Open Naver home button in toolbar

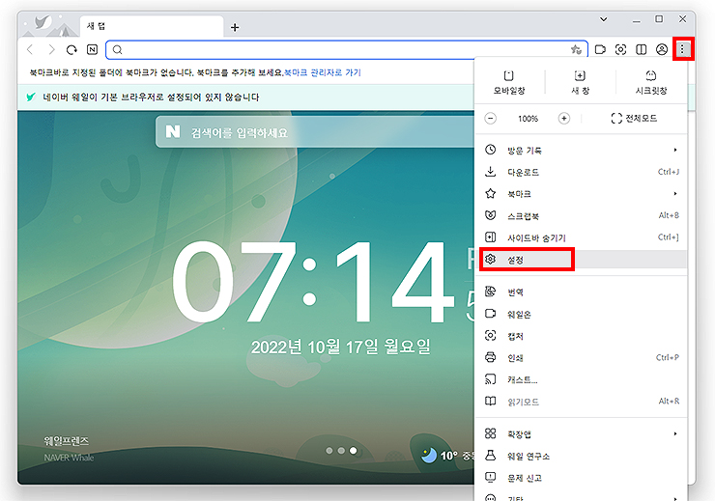pyautogui.click(x=92, y=49)
